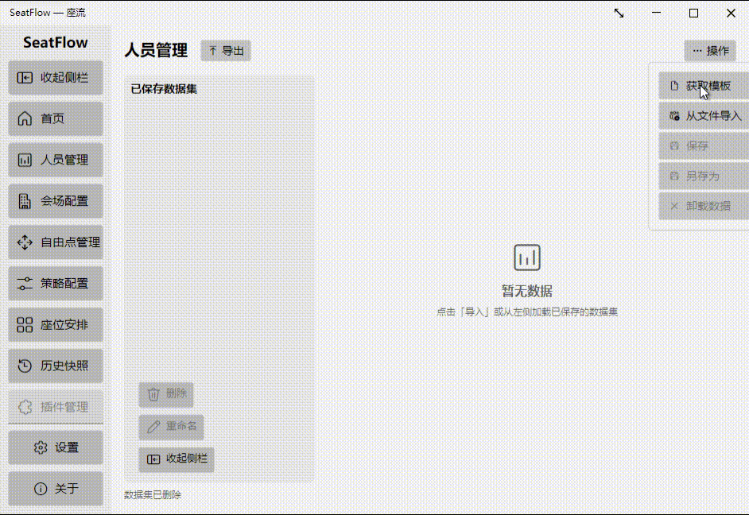The height and width of the screenshot is (515, 749).
Task: Open 自由点管理 page
Action: point(56,242)
